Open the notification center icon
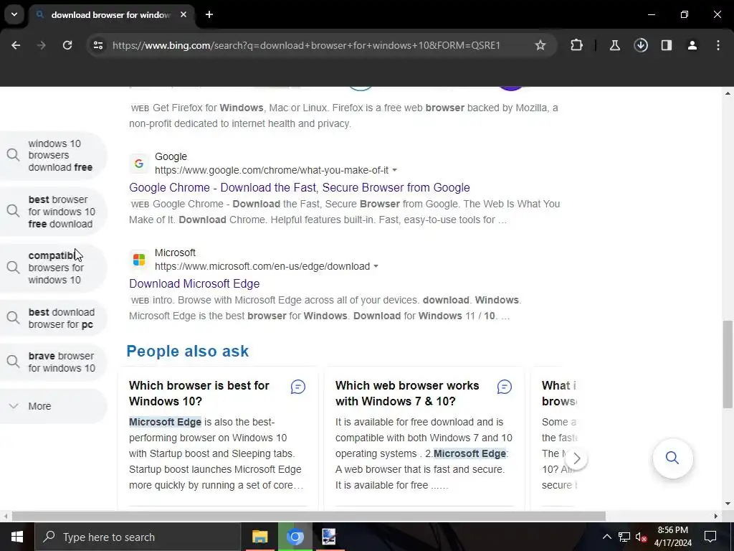This screenshot has height=551, width=734. point(710,537)
